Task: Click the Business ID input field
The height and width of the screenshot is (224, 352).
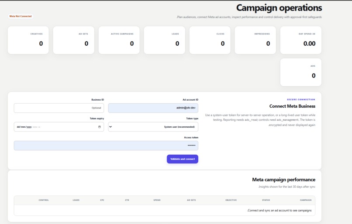Action: tap(59, 108)
